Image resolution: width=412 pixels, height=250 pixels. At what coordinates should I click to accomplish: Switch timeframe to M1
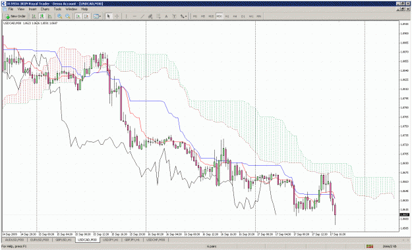(195, 16)
